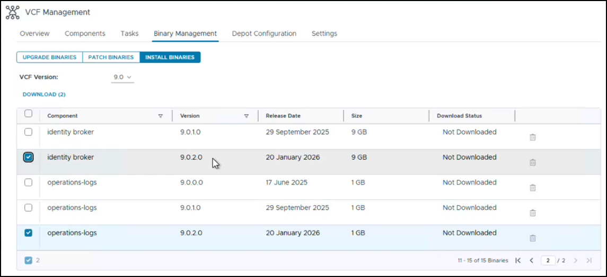607x277 pixels.
Task: Delete operations-logs 9.0.0.0 binary trash icon
Action: point(533,188)
